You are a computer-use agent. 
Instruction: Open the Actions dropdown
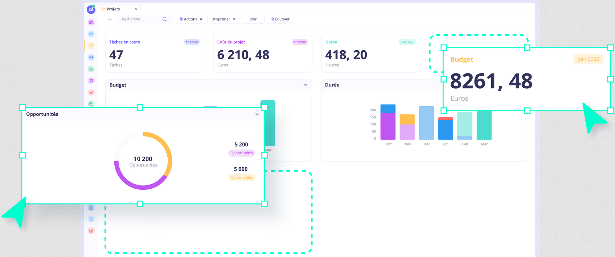click(x=191, y=19)
